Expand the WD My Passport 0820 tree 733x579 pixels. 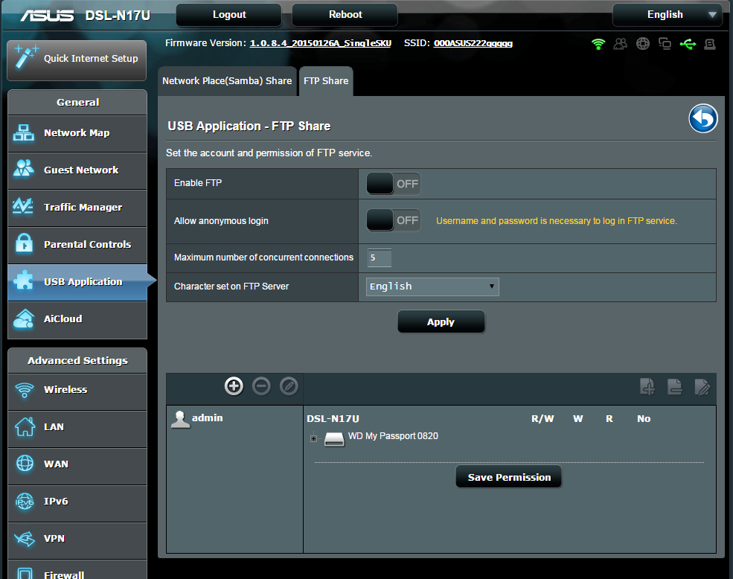[x=314, y=438]
